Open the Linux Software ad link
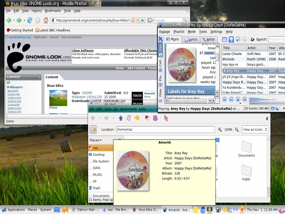This screenshot has width=285, height=214. pos(83,50)
